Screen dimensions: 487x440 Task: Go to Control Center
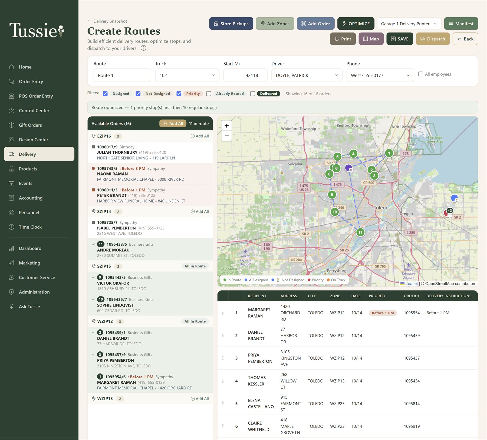tap(39, 110)
